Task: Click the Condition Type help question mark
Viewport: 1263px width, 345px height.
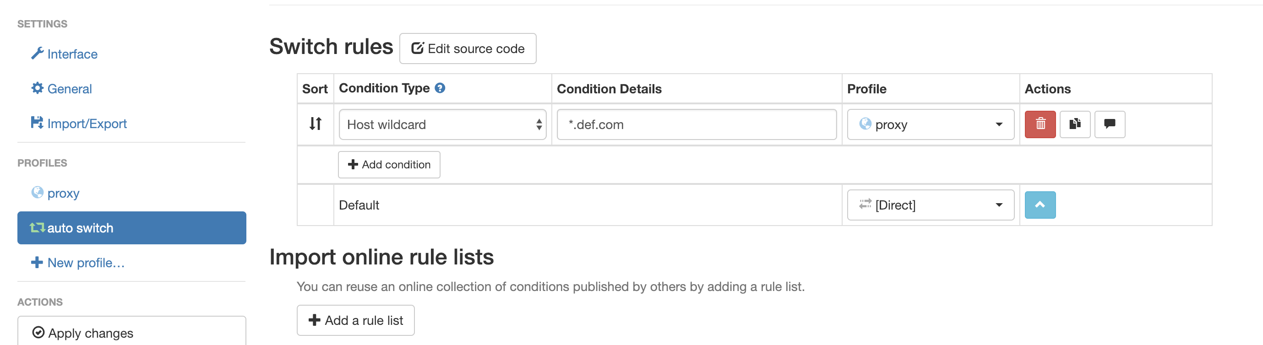Action: (x=440, y=88)
